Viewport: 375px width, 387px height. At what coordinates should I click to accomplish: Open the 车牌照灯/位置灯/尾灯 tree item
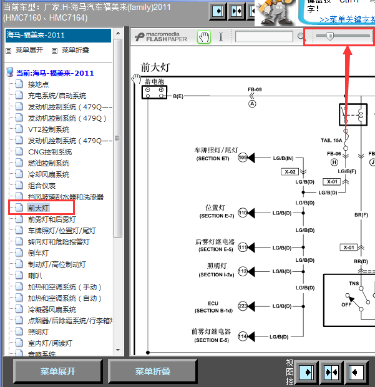62,231
